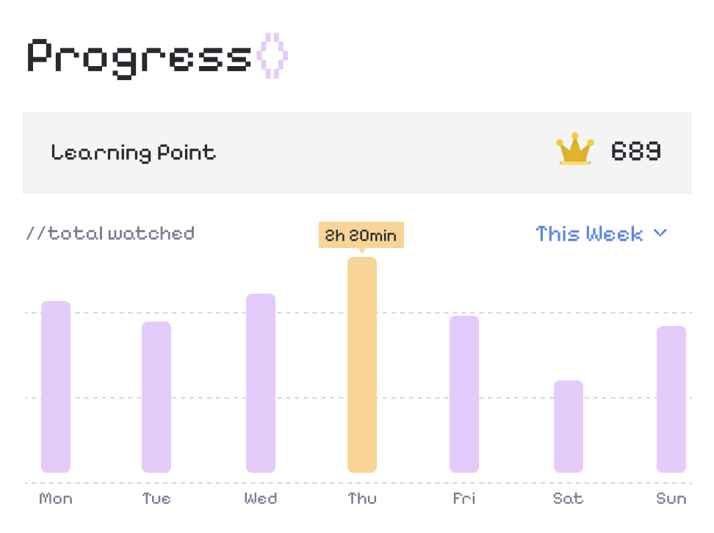Select the Friday bar in chart
The width and height of the screenshot is (714, 533).
point(464,394)
